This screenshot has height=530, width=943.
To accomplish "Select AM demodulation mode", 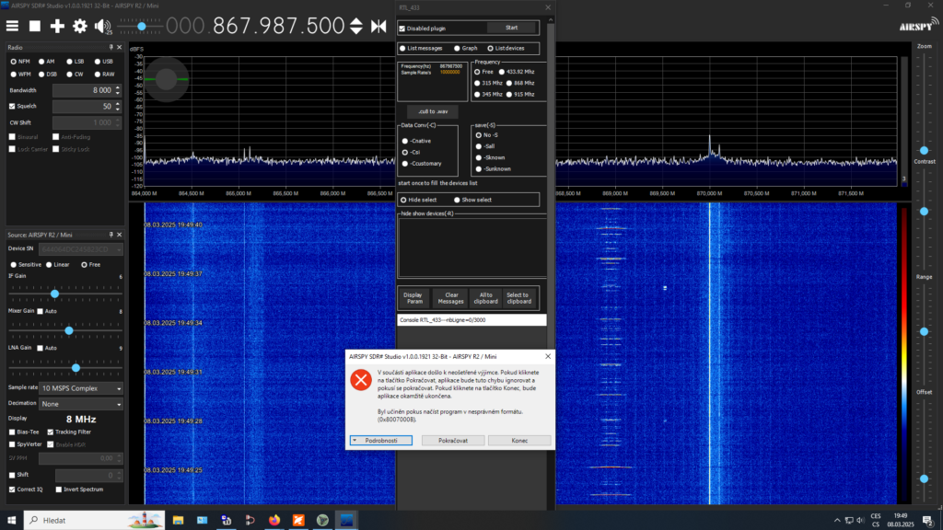I will pyautogui.click(x=41, y=62).
